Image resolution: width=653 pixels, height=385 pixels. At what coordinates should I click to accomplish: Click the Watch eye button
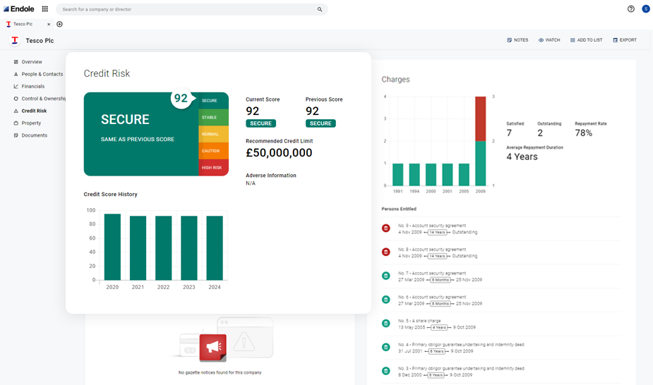(549, 40)
